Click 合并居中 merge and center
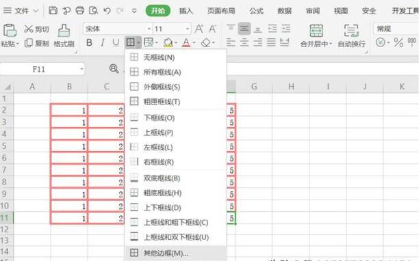 [316, 36]
